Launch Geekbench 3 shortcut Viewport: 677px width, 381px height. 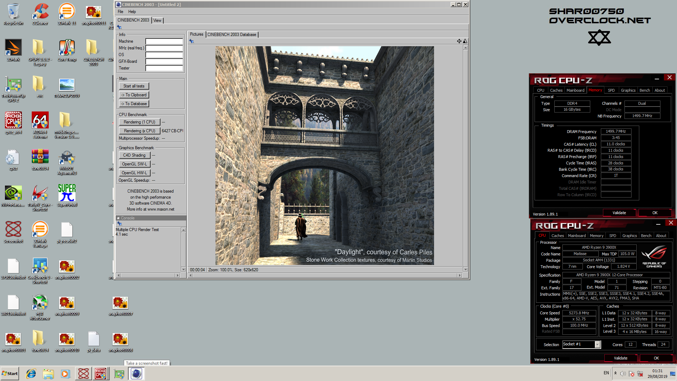(40, 270)
